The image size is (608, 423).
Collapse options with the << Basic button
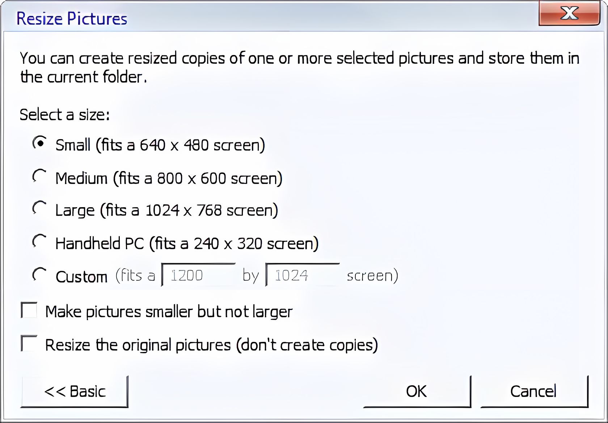point(75,391)
